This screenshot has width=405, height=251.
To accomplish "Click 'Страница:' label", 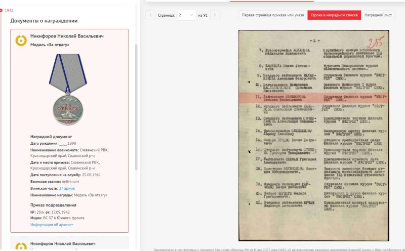I will click(x=167, y=15).
